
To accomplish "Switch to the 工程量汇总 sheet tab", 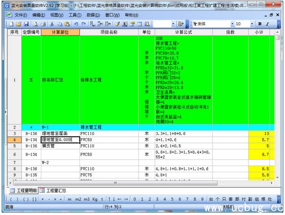I will 53,190.
